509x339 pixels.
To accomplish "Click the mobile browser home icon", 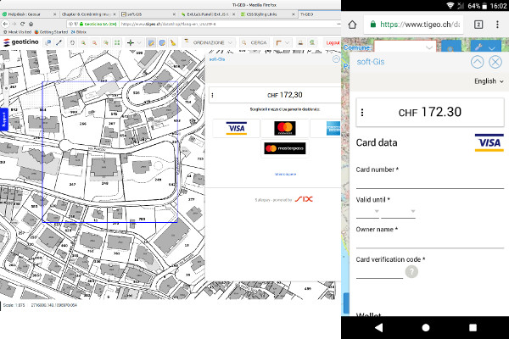I will [x=352, y=25].
